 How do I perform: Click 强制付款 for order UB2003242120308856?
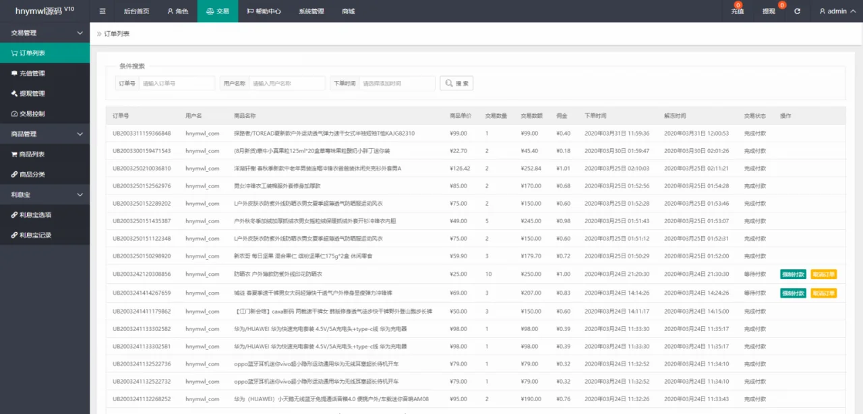(x=793, y=274)
